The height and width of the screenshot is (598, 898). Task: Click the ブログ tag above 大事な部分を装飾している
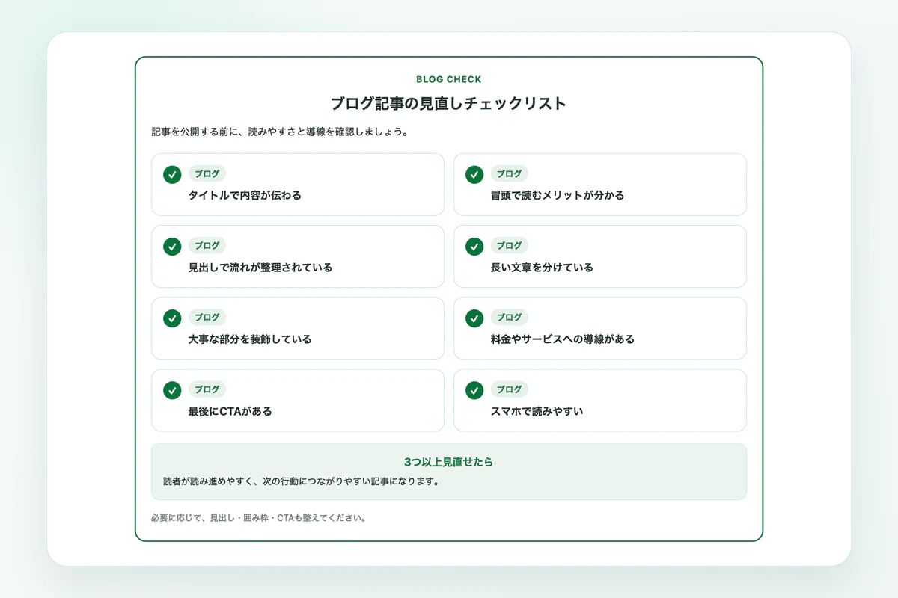[x=207, y=318]
